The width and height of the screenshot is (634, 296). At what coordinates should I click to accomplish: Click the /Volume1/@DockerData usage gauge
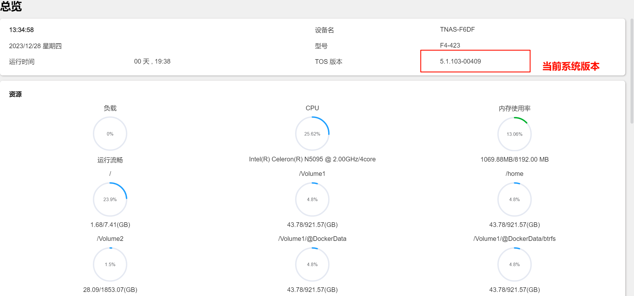312,264
